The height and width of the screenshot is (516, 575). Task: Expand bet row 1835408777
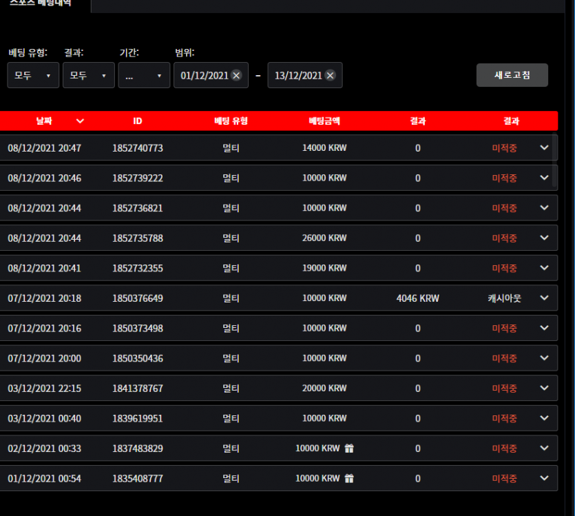pyautogui.click(x=544, y=478)
